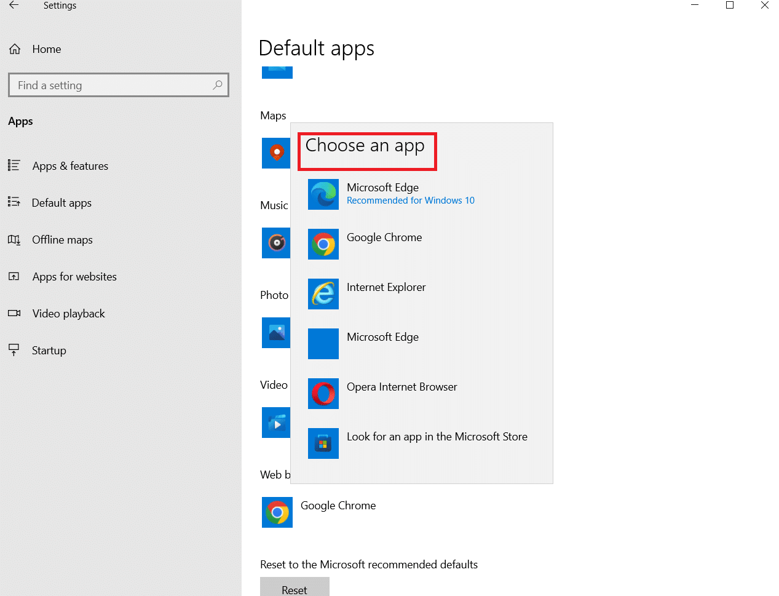The height and width of the screenshot is (596, 779).
Task: Click the Startup sidebar icon
Action: click(x=14, y=350)
